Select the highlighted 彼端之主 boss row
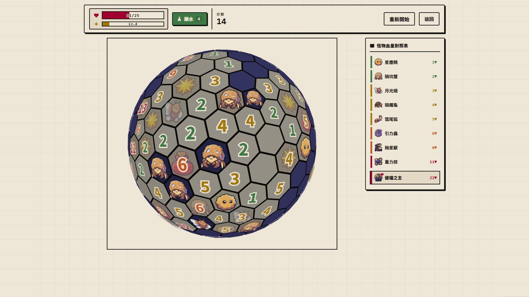This screenshot has height=297, width=529. [405, 178]
